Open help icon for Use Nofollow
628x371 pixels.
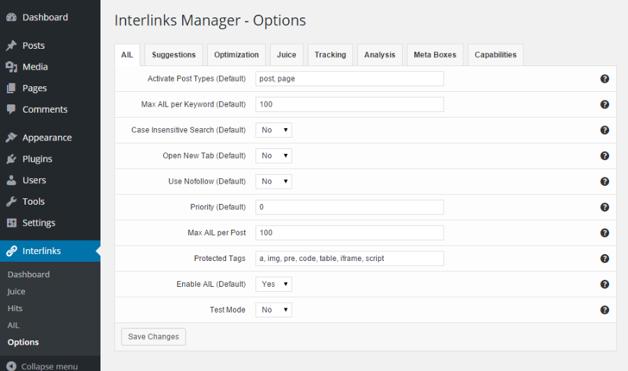tap(604, 181)
